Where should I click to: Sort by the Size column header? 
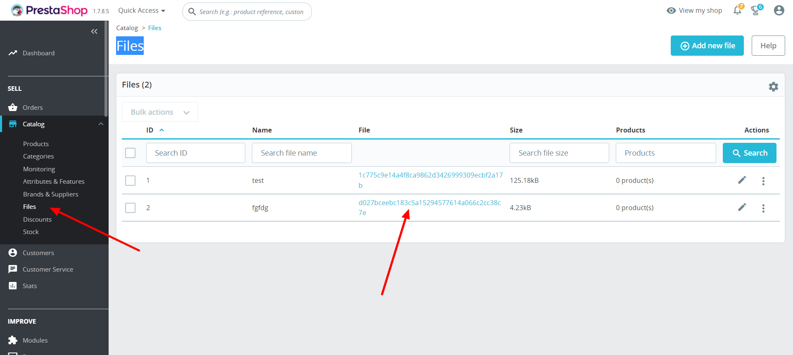(x=516, y=130)
